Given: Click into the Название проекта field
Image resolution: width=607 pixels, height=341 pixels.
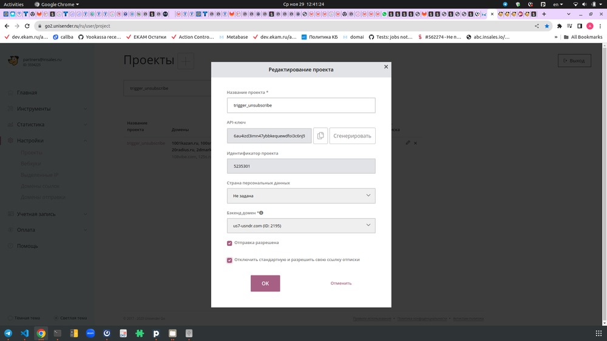Looking at the screenshot, I should coord(301,105).
